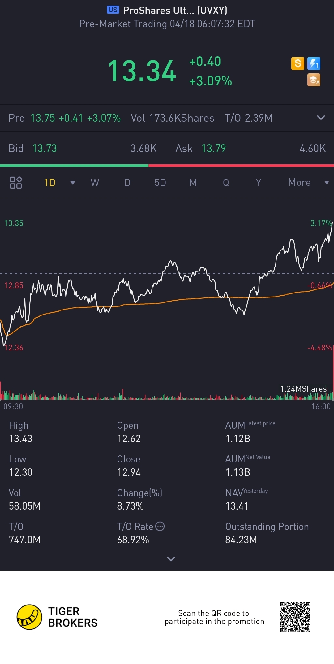Image resolution: width=334 pixels, height=664 pixels.
Task: Tap the green bid ratio bar
Action: coord(74,166)
